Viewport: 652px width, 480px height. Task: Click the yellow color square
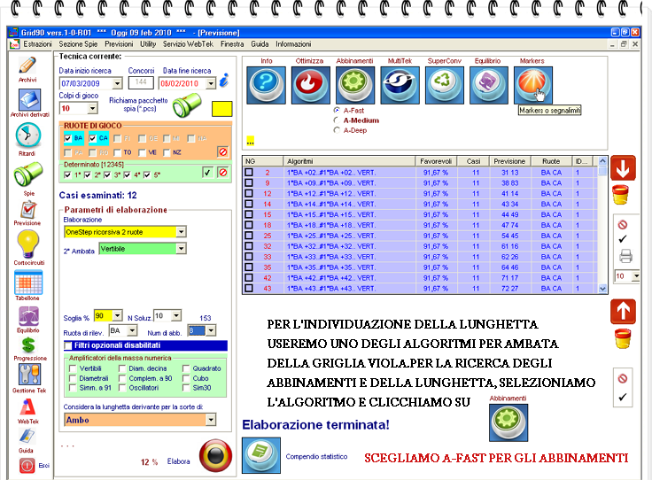[x=222, y=109]
